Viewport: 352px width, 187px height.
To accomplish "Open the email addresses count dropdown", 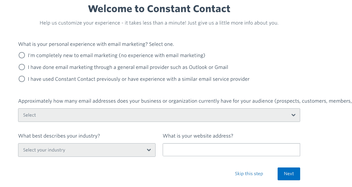I will (159, 115).
